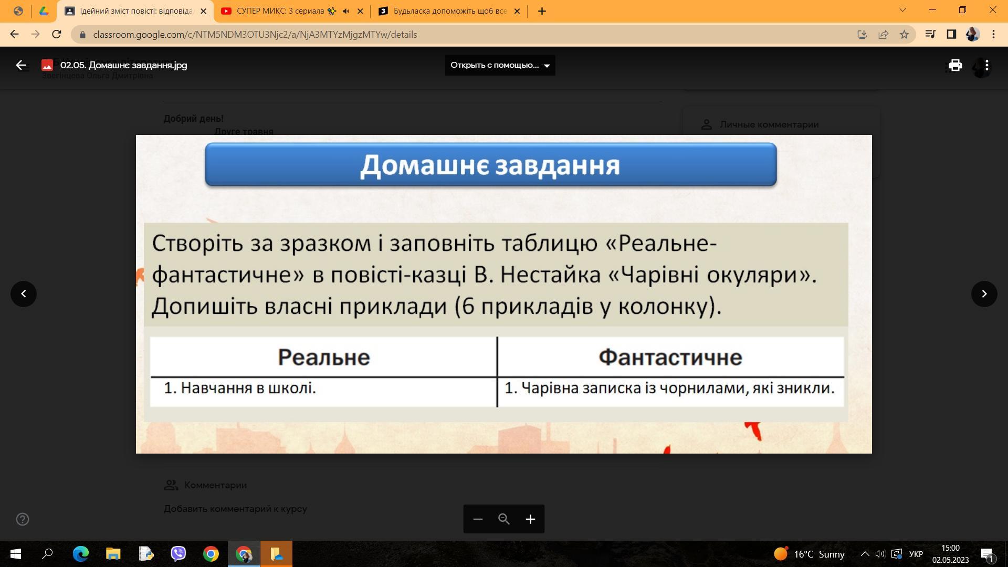Viewport: 1008px width, 567px height.
Task: Switch to the Google Drive pinned tab
Action: coord(44,11)
